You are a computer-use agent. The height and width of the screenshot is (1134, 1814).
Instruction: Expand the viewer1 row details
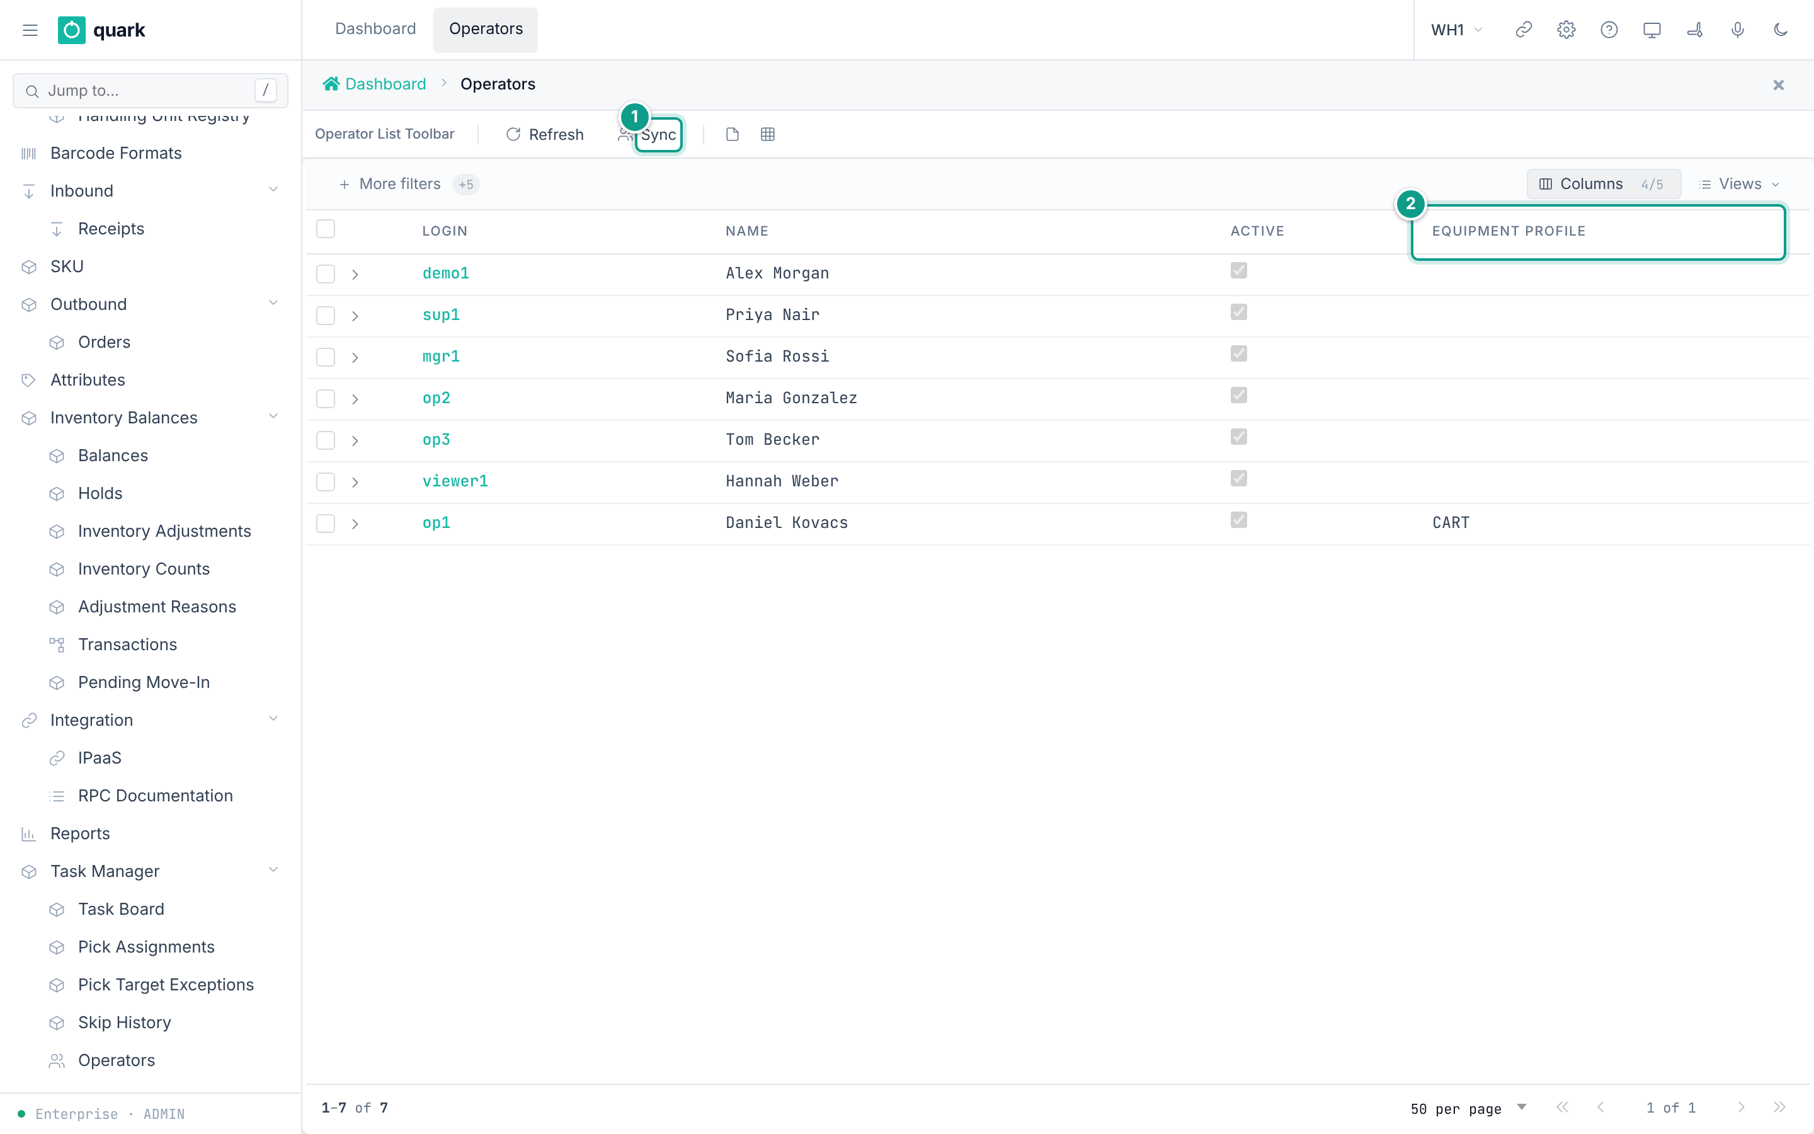(x=355, y=482)
